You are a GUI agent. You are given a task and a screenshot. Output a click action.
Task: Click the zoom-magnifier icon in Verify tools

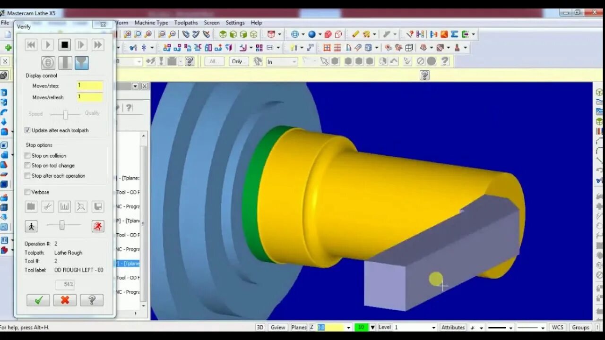tap(81, 206)
